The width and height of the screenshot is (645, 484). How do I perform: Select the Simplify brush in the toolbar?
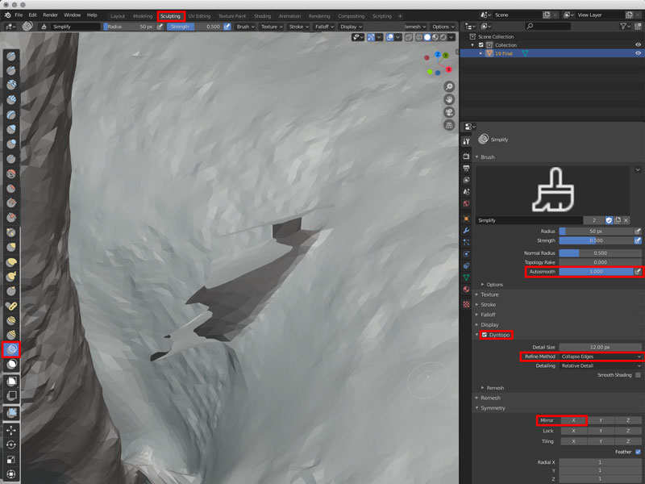12,349
